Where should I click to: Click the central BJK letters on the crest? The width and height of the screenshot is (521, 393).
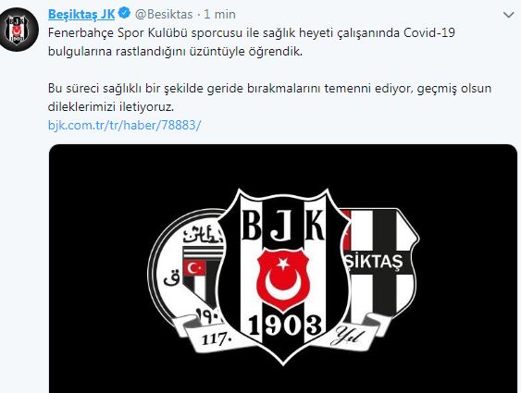tap(283, 225)
